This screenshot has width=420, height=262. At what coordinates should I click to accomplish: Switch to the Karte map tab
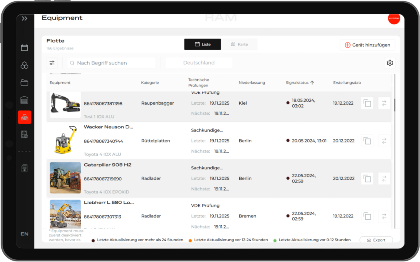[x=239, y=44]
